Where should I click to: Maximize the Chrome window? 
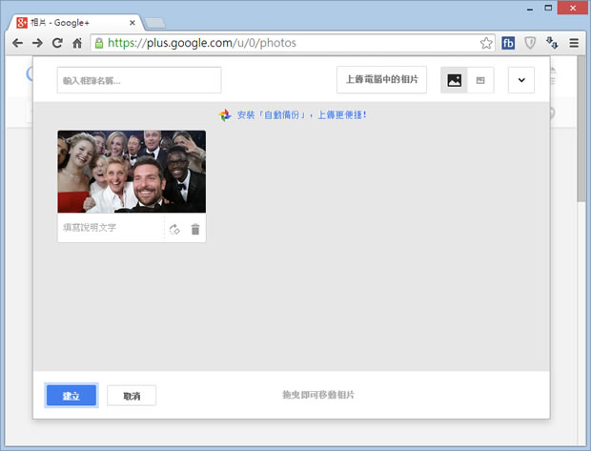548,9
